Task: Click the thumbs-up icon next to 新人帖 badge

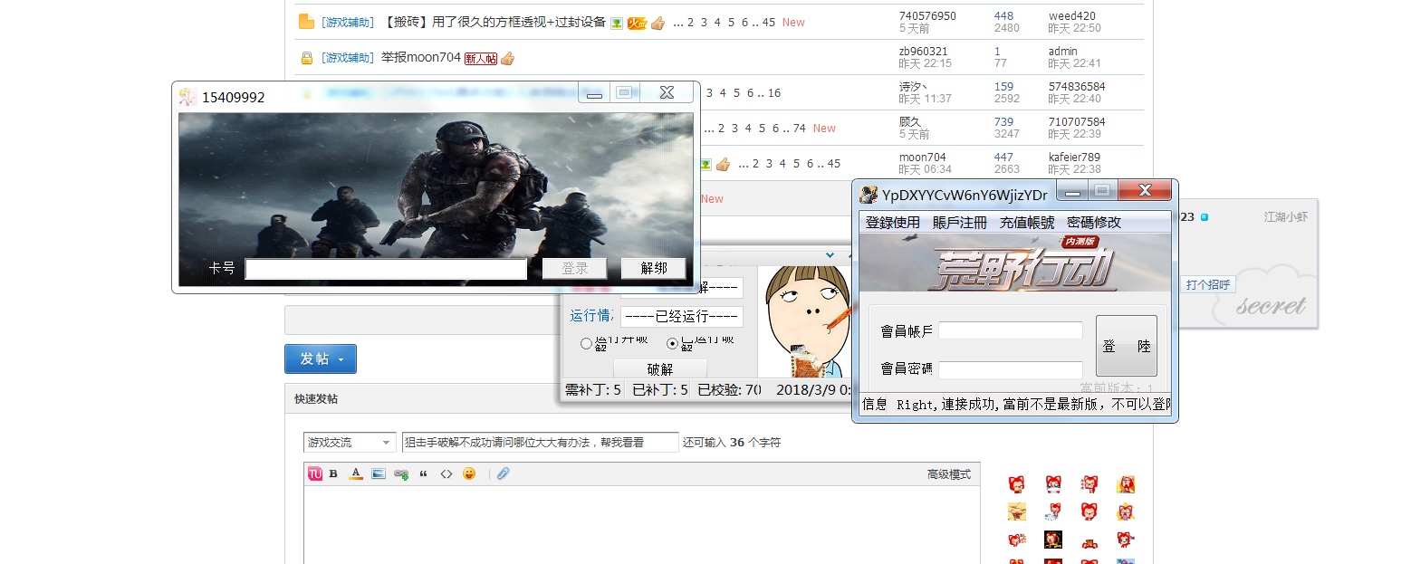Action: point(507,58)
